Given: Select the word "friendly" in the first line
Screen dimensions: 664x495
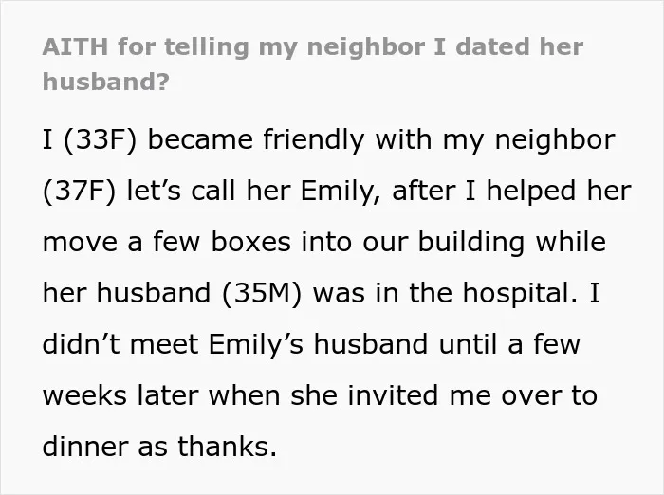Looking at the screenshot, I should click(313, 139).
